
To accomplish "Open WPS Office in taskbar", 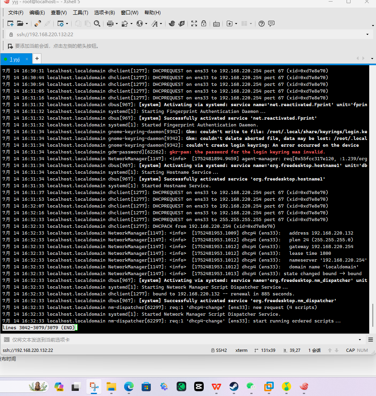I will [216, 386].
